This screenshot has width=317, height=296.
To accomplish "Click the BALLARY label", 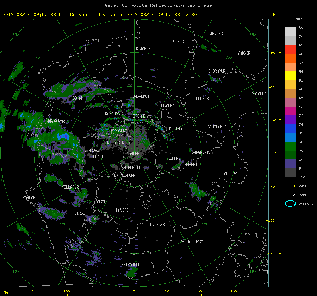I will click(x=229, y=174).
